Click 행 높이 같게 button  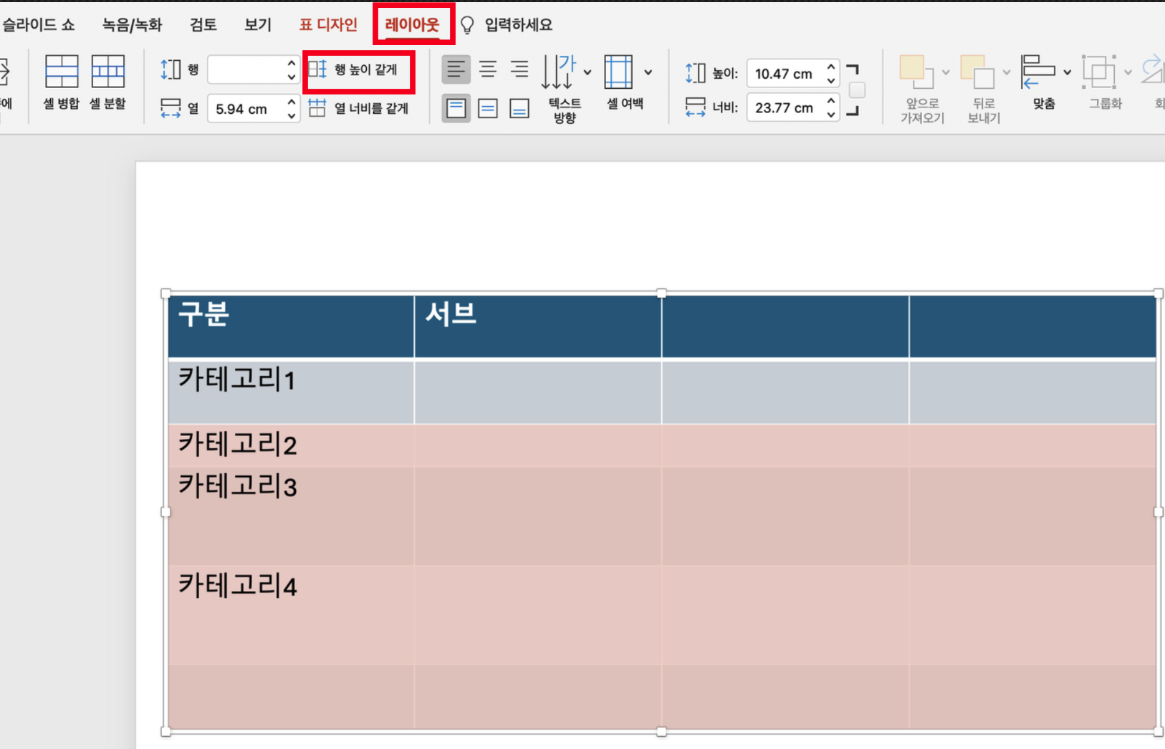[353, 69]
